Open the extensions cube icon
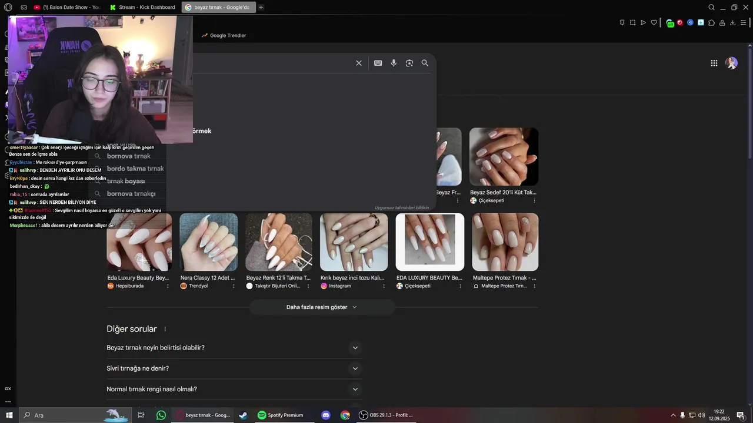This screenshot has width=753, height=423. point(711,22)
